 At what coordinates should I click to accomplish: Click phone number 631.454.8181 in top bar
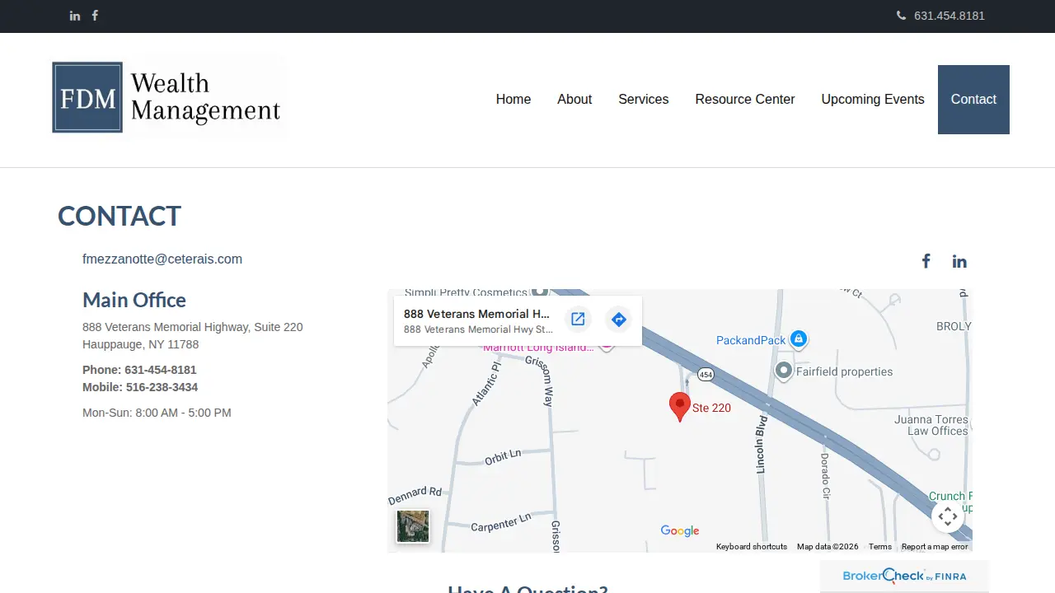(949, 16)
